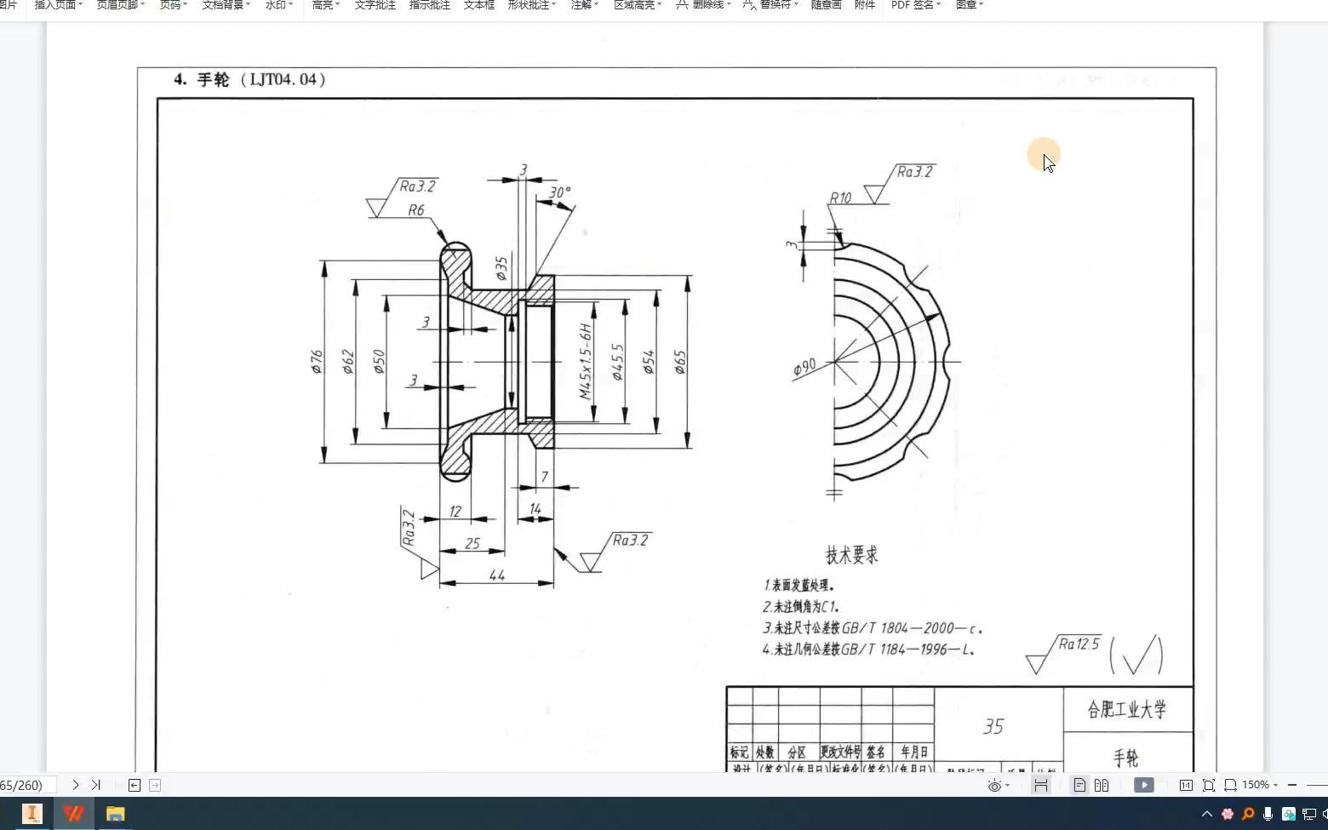Click the pink flower tray icon

1228,814
